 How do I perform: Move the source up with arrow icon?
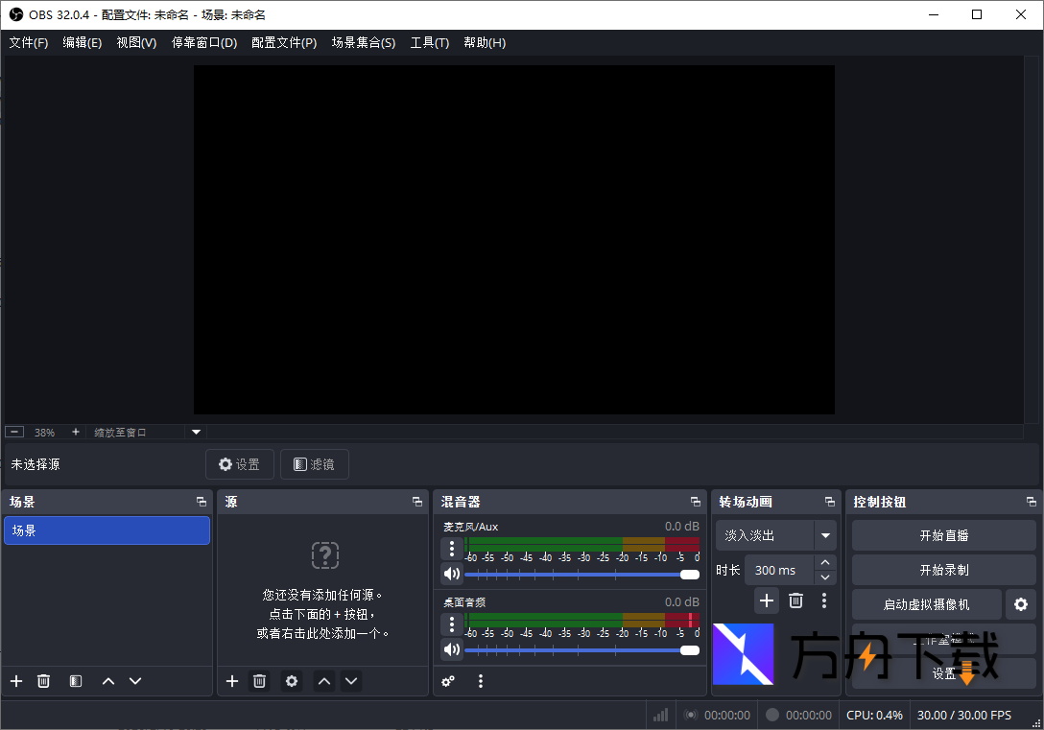pyautogui.click(x=323, y=681)
